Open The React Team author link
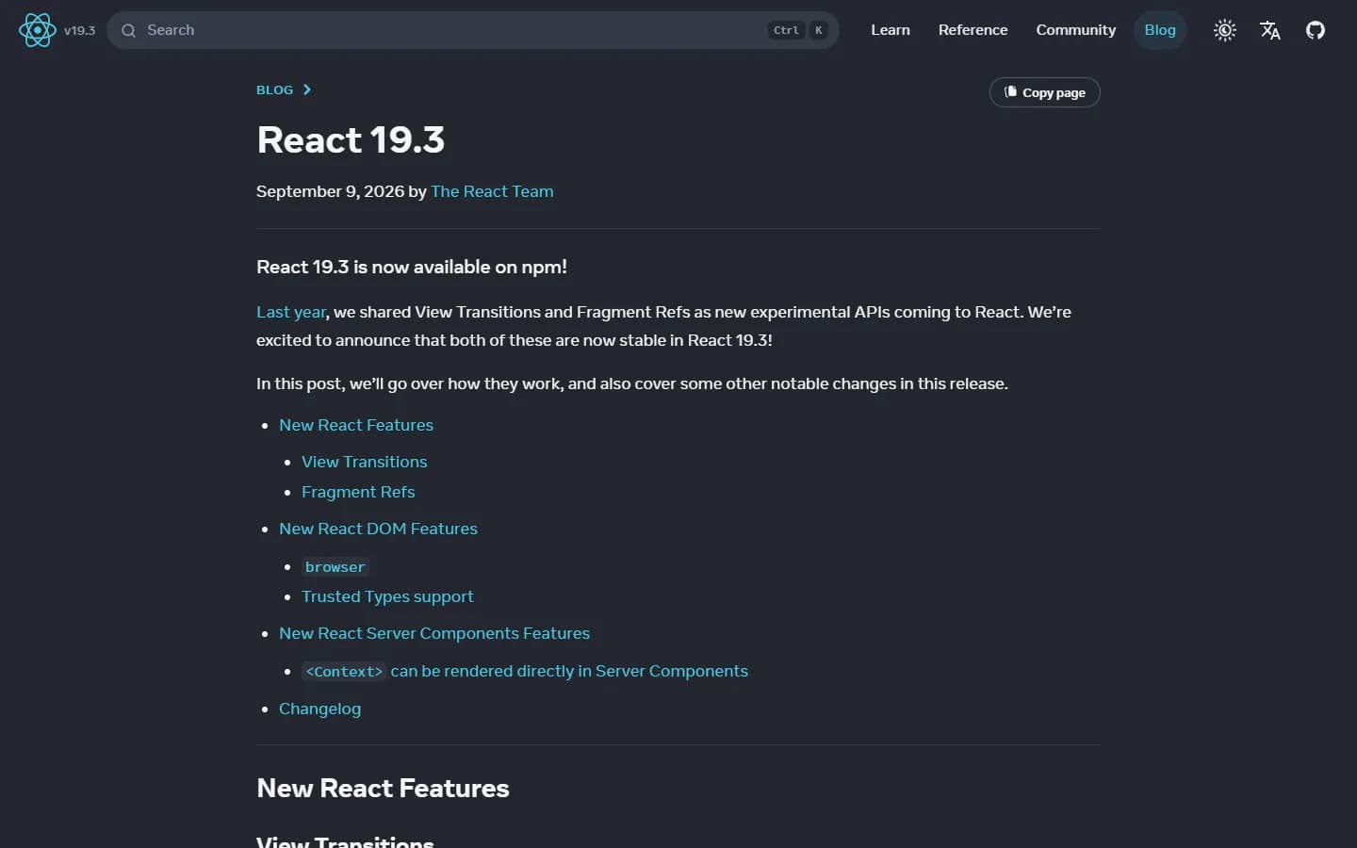1357x848 pixels. pyautogui.click(x=492, y=191)
